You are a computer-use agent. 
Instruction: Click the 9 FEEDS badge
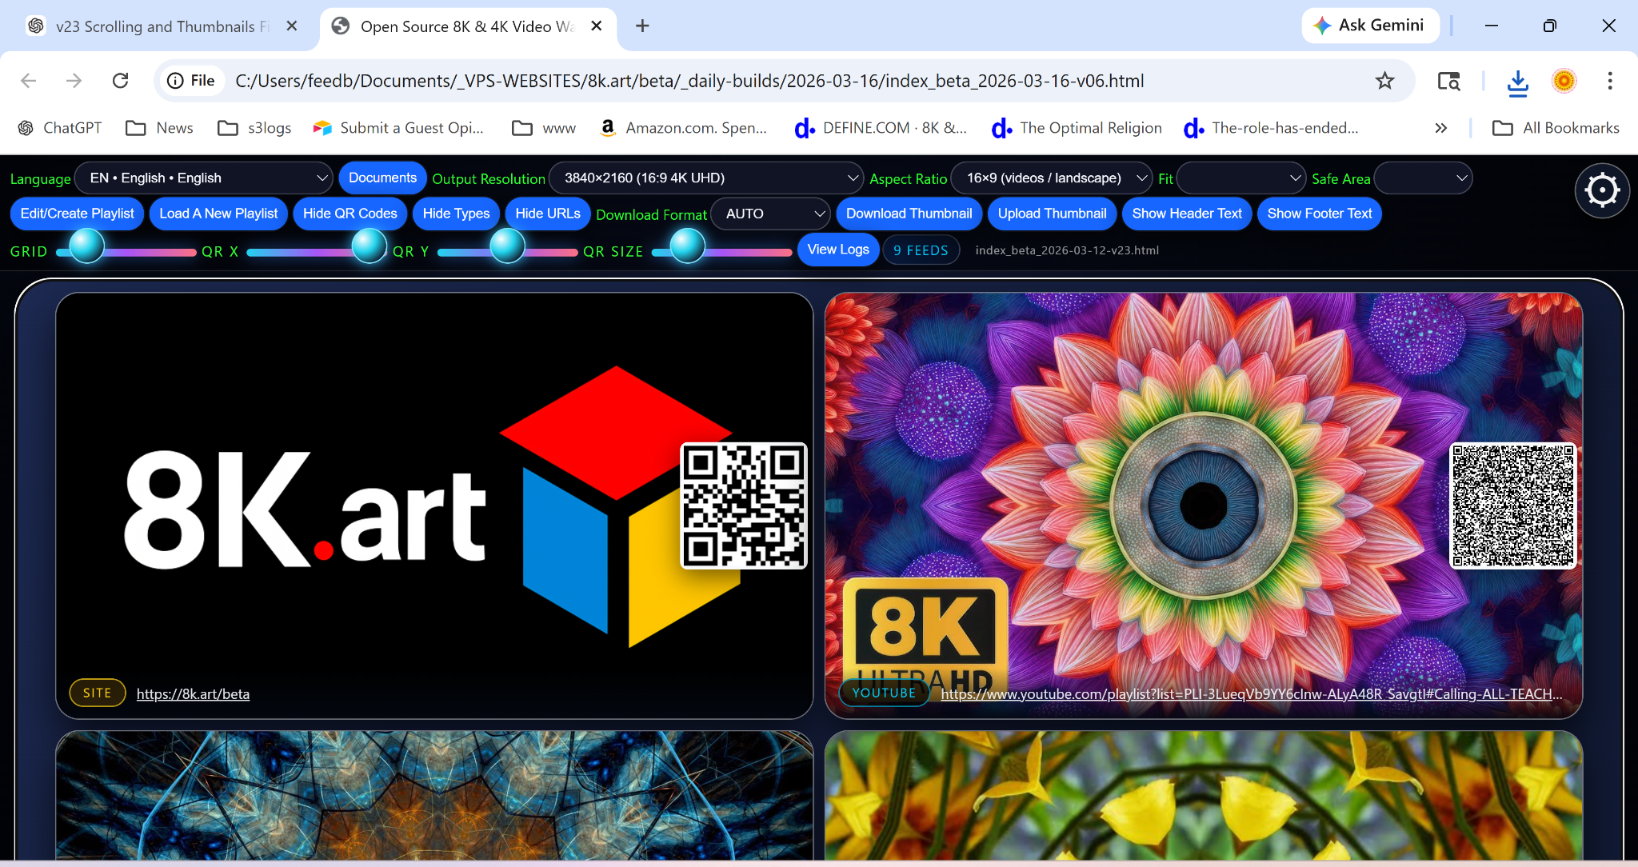[921, 250]
